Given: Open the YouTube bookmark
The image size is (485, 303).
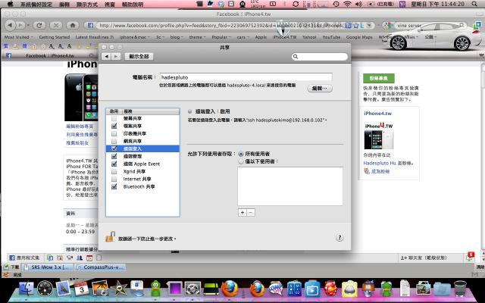Looking at the screenshot, I should click(x=331, y=37).
